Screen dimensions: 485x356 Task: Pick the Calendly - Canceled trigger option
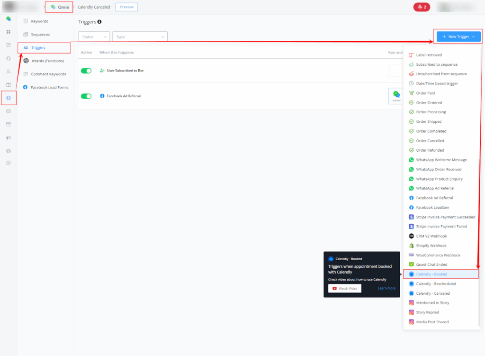[433, 293]
